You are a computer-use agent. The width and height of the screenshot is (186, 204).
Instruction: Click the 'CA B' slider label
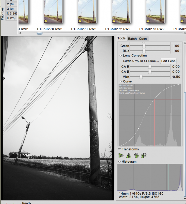(125, 72)
